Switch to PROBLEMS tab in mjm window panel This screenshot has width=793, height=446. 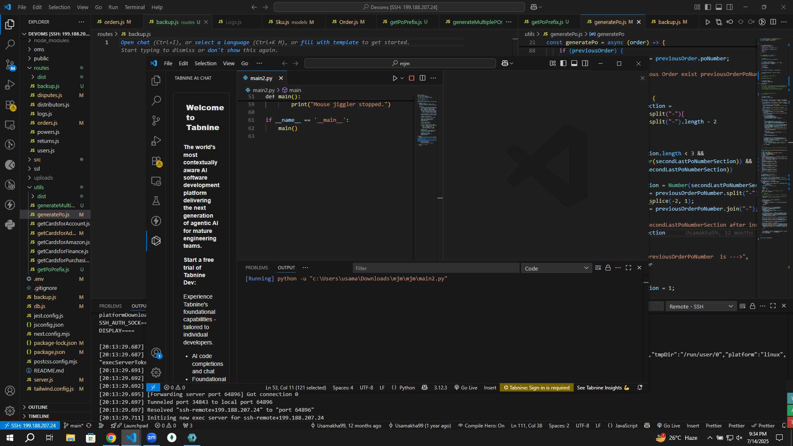pos(256,268)
